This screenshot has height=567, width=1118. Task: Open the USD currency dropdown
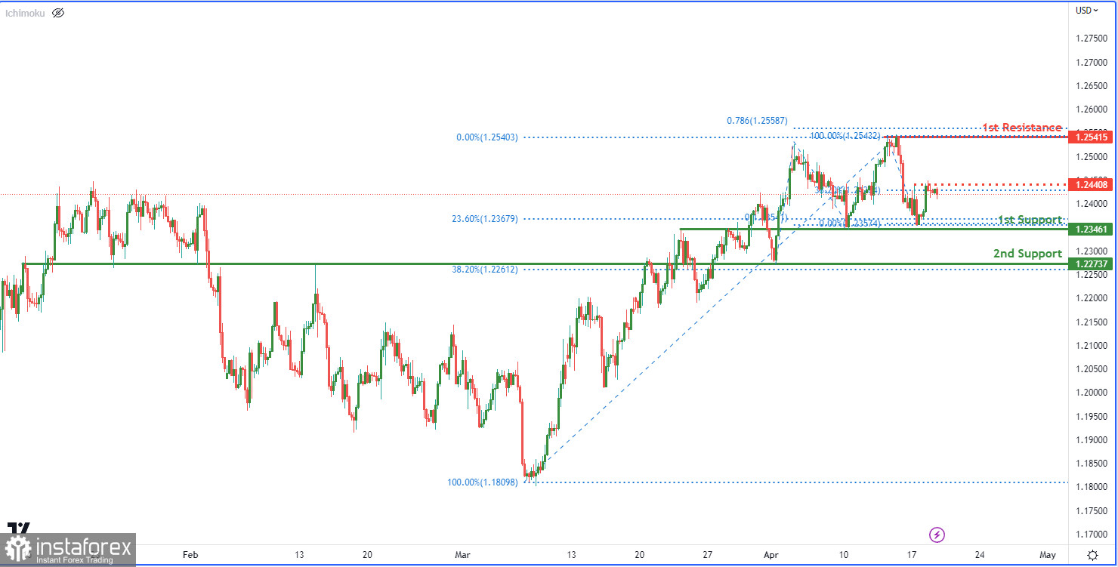tap(1087, 11)
